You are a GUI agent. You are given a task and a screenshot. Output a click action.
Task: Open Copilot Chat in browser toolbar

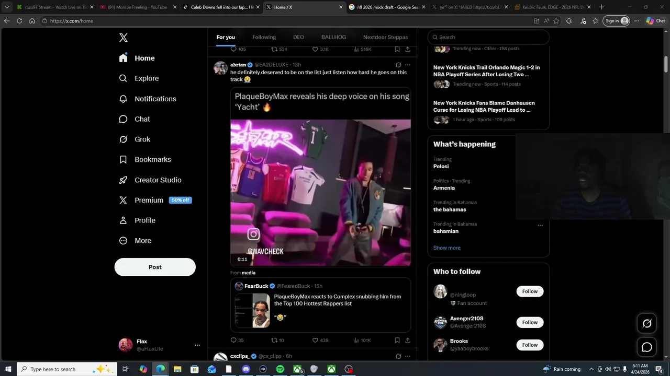click(x=655, y=21)
